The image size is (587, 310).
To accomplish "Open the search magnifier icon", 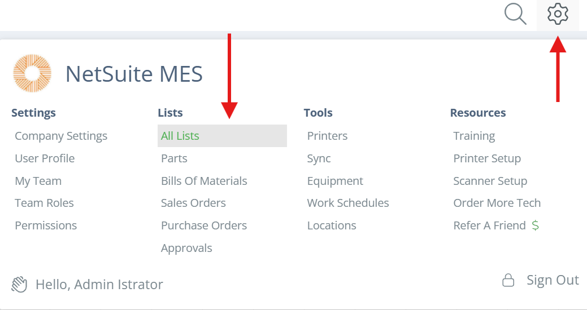I will point(515,14).
